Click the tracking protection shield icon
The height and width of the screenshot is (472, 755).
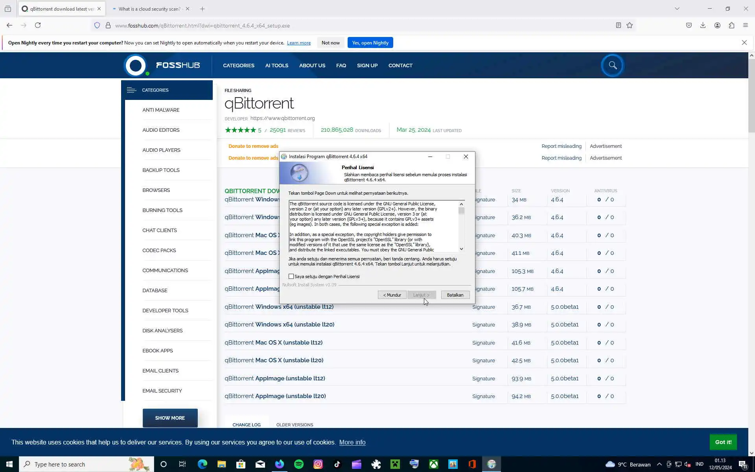(97, 25)
